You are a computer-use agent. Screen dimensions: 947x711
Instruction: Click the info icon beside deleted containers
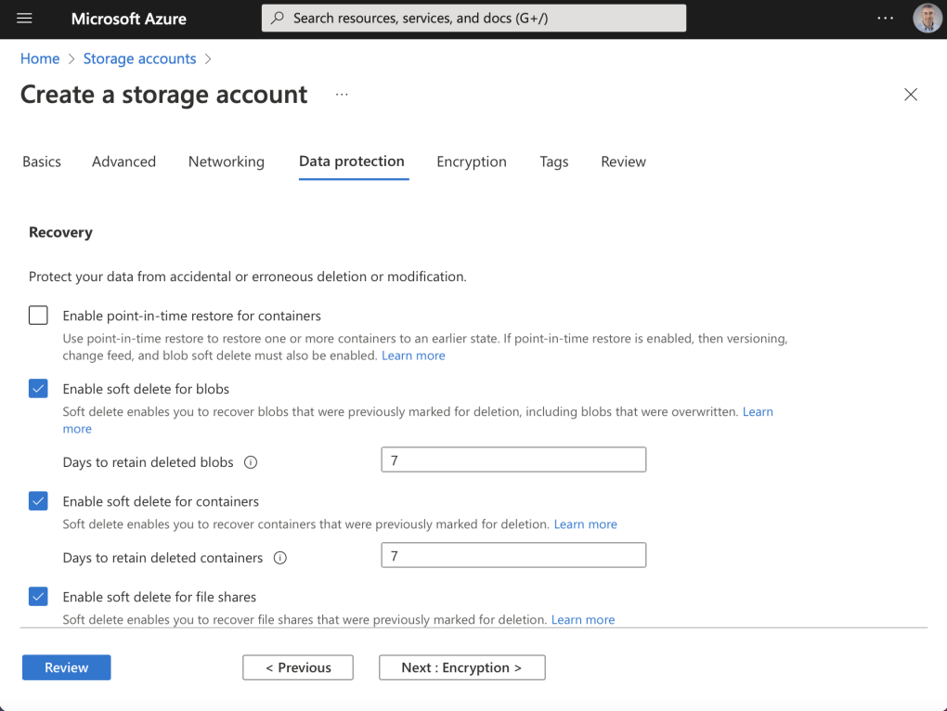280,558
